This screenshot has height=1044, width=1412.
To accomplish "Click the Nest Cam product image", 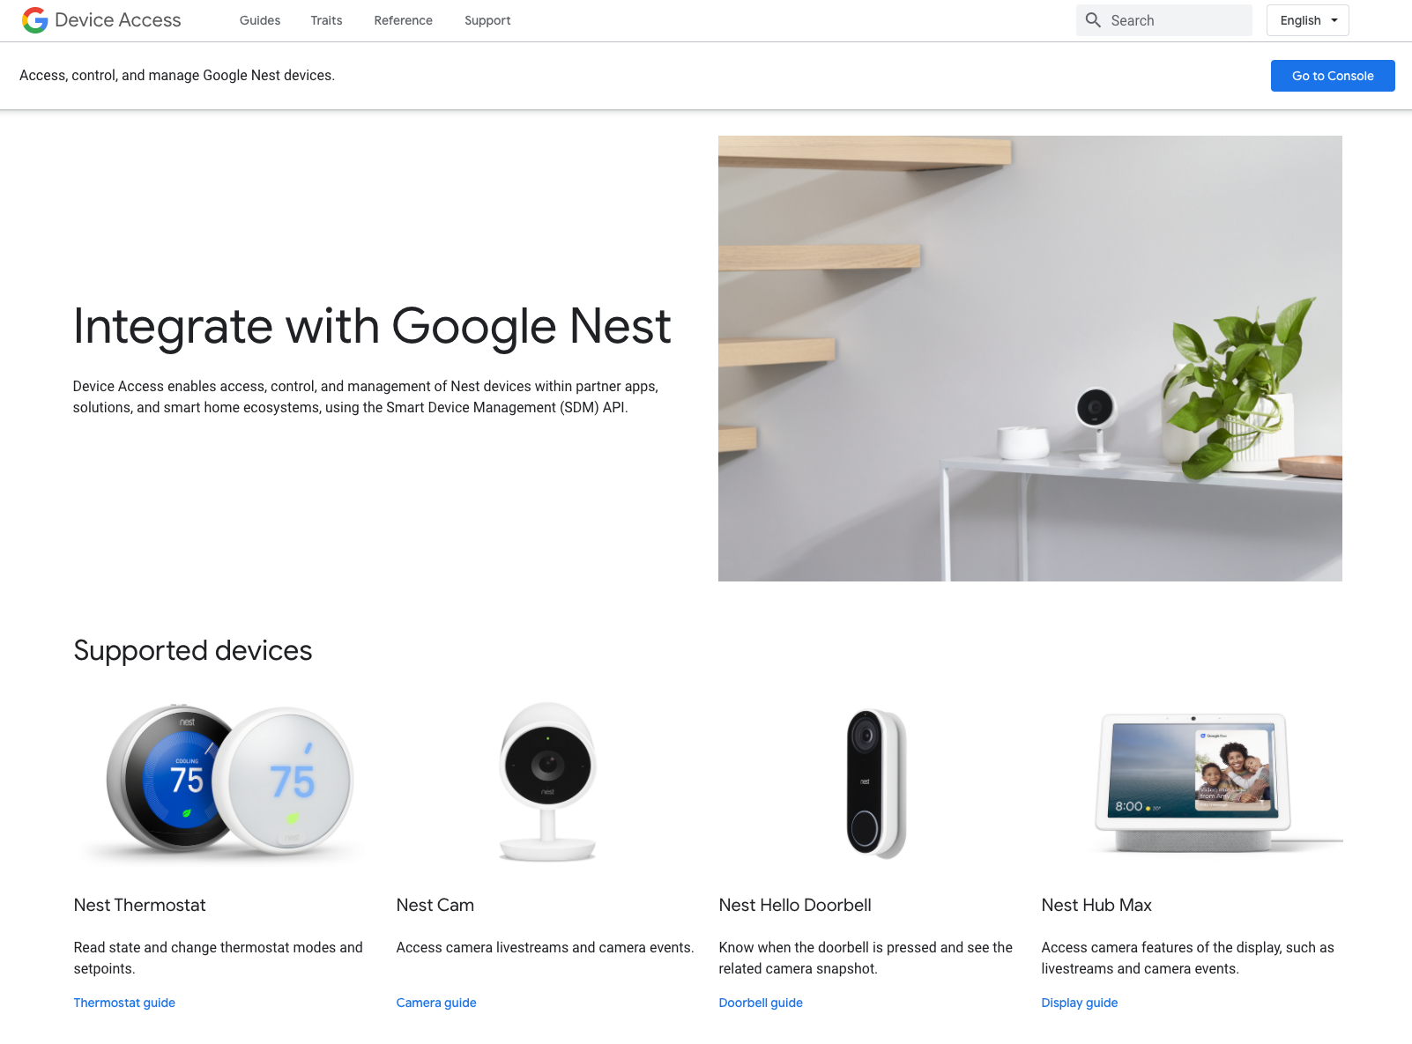I will pyautogui.click(x=547, y=781).
